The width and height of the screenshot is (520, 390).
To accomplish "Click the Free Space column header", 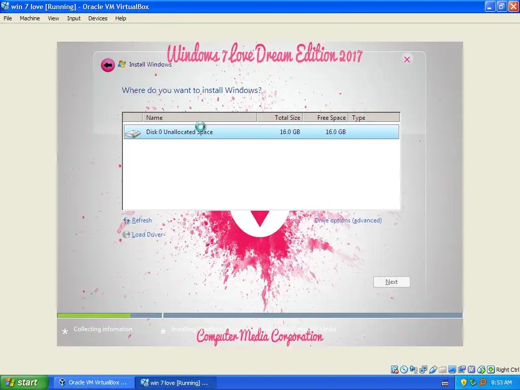I will click(x=326, y=118).
